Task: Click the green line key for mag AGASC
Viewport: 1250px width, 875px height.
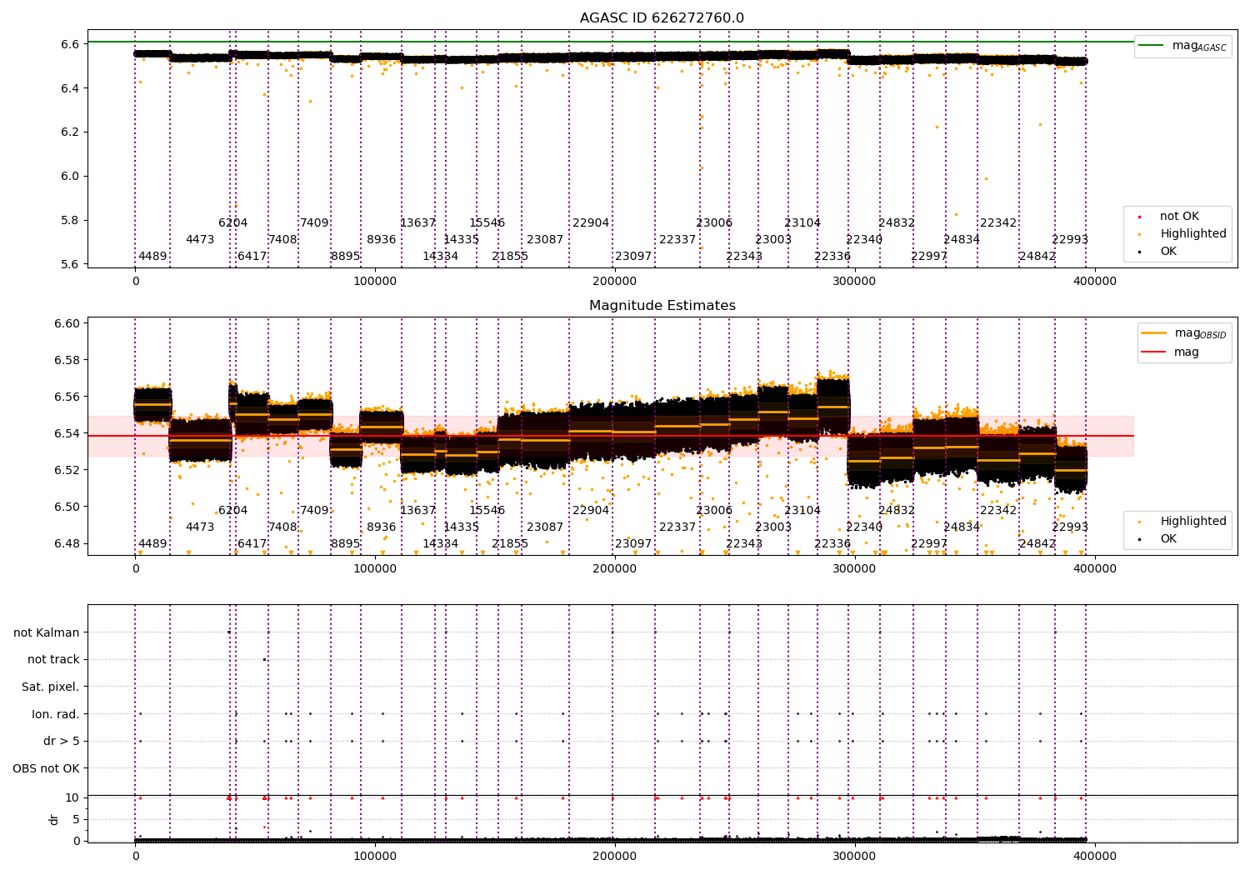Action: pyautogui.click(x=1151, y=46)
